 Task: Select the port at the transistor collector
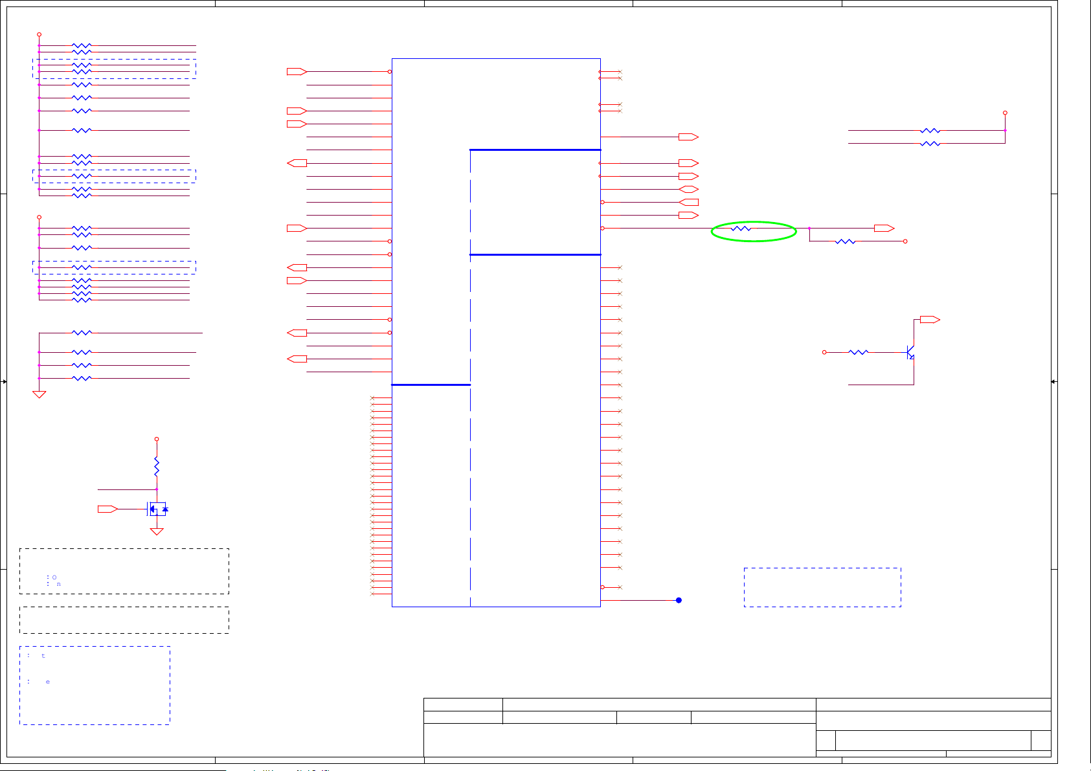click(929, 320)
